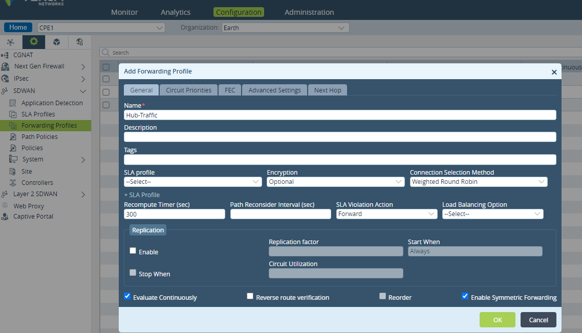This screenshot has height=333, width=582.
Task: Uncheck Evaluate Continuously
Action: (127, 296)
